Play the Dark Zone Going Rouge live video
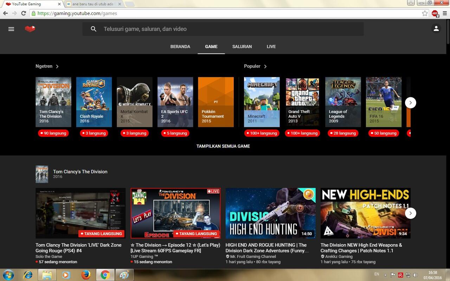450x281 pixels. coord(81,213)
